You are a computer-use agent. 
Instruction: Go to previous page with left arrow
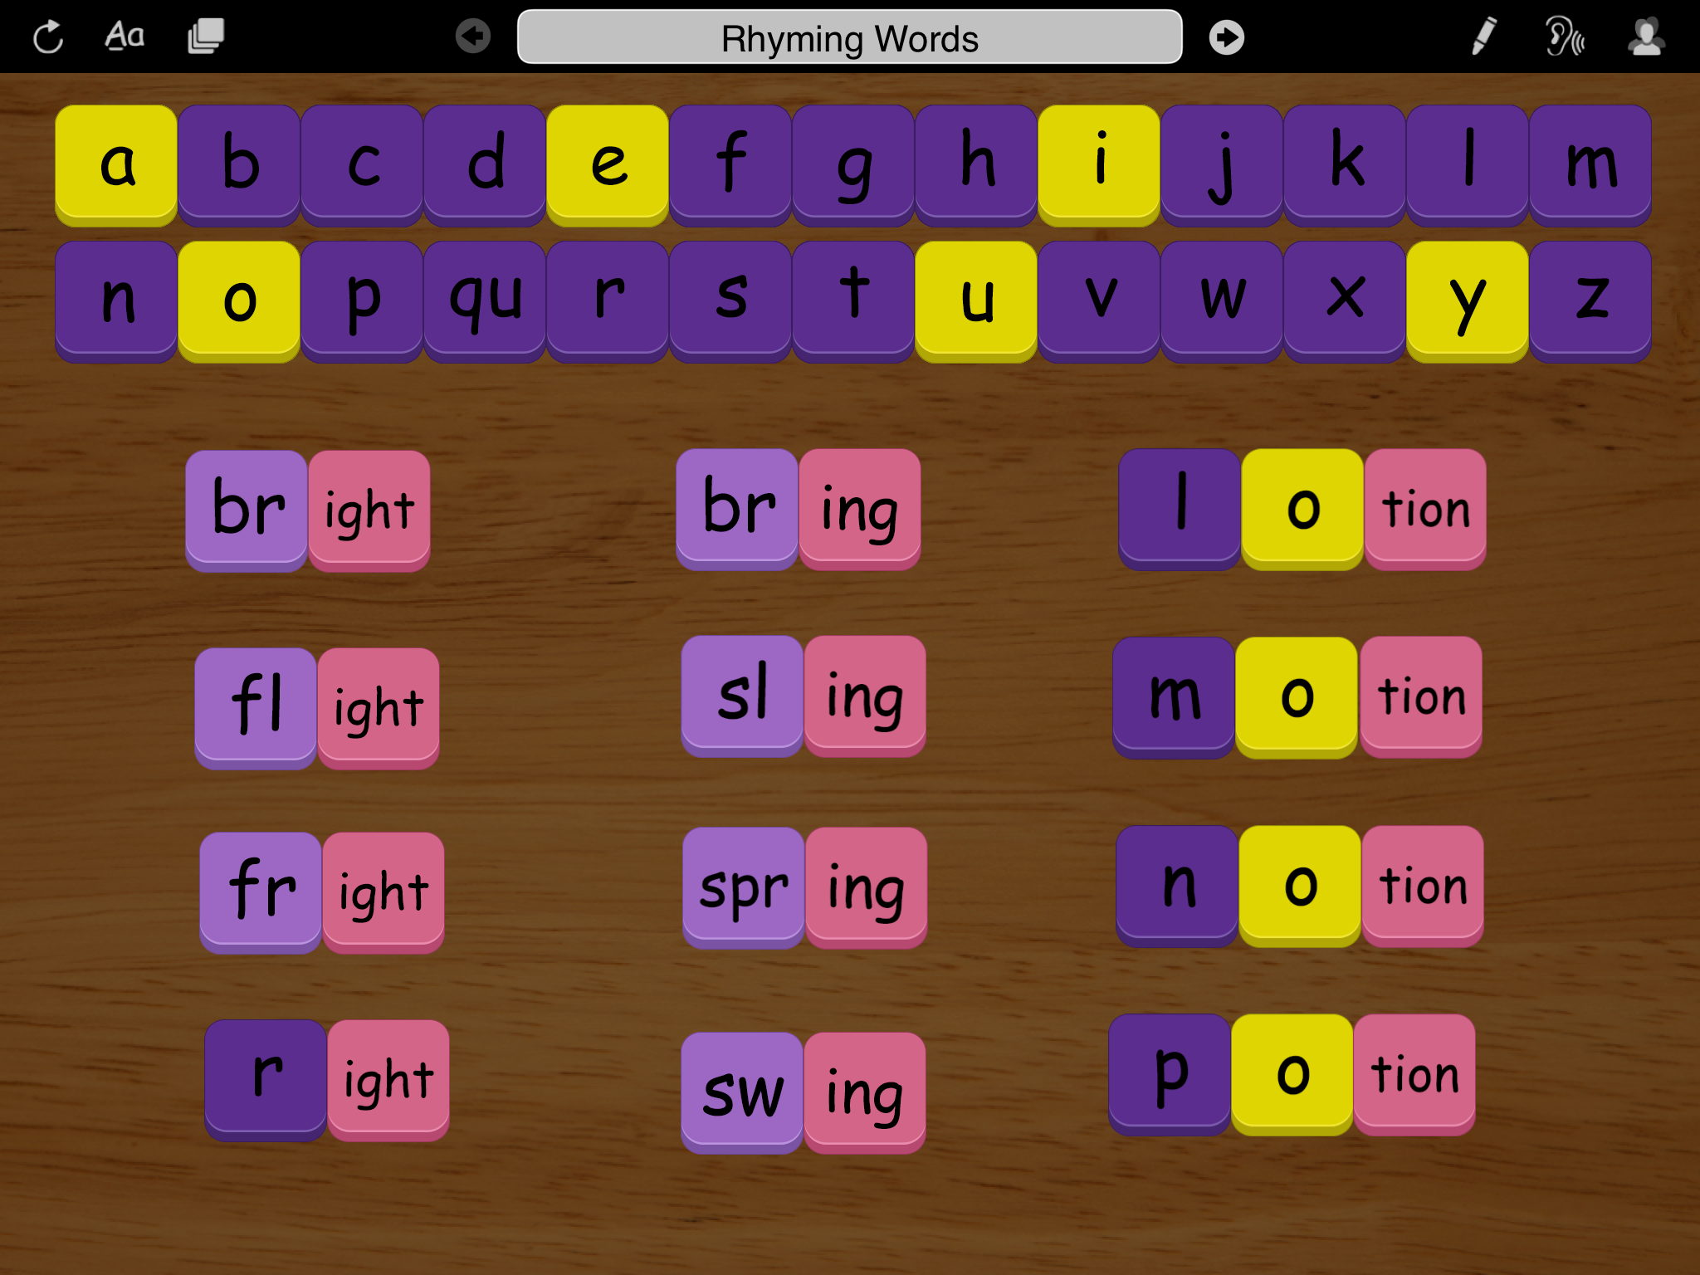pyautogui.click(x=473, y=37)
